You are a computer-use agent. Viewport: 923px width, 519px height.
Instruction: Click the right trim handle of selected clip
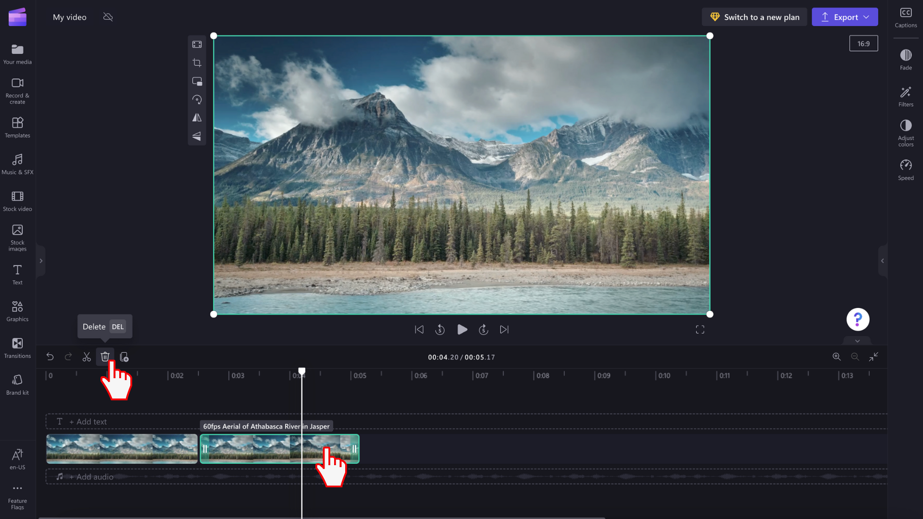pyautogui.click(x=354, y=449)
